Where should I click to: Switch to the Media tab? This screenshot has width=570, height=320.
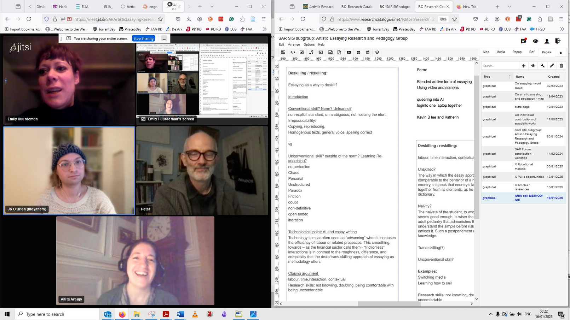click(x=500, y=52)
